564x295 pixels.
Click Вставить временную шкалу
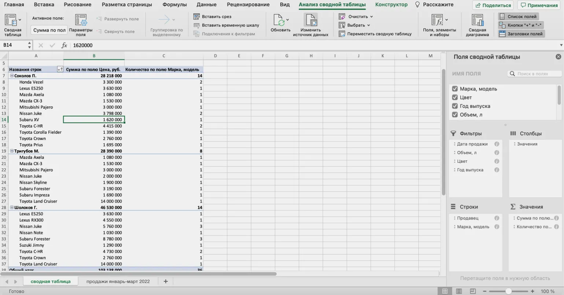click(x=230, y=25)
